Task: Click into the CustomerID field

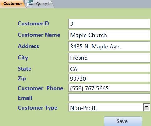Action: point(109,24)
